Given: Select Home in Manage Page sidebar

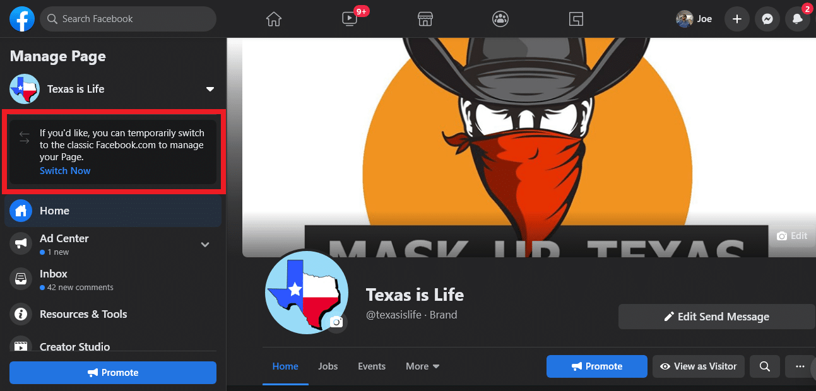Looking at the screenshot, I should pos(113,211).
